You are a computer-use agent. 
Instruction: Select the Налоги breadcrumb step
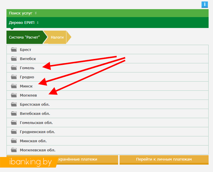tap(57, 37)
